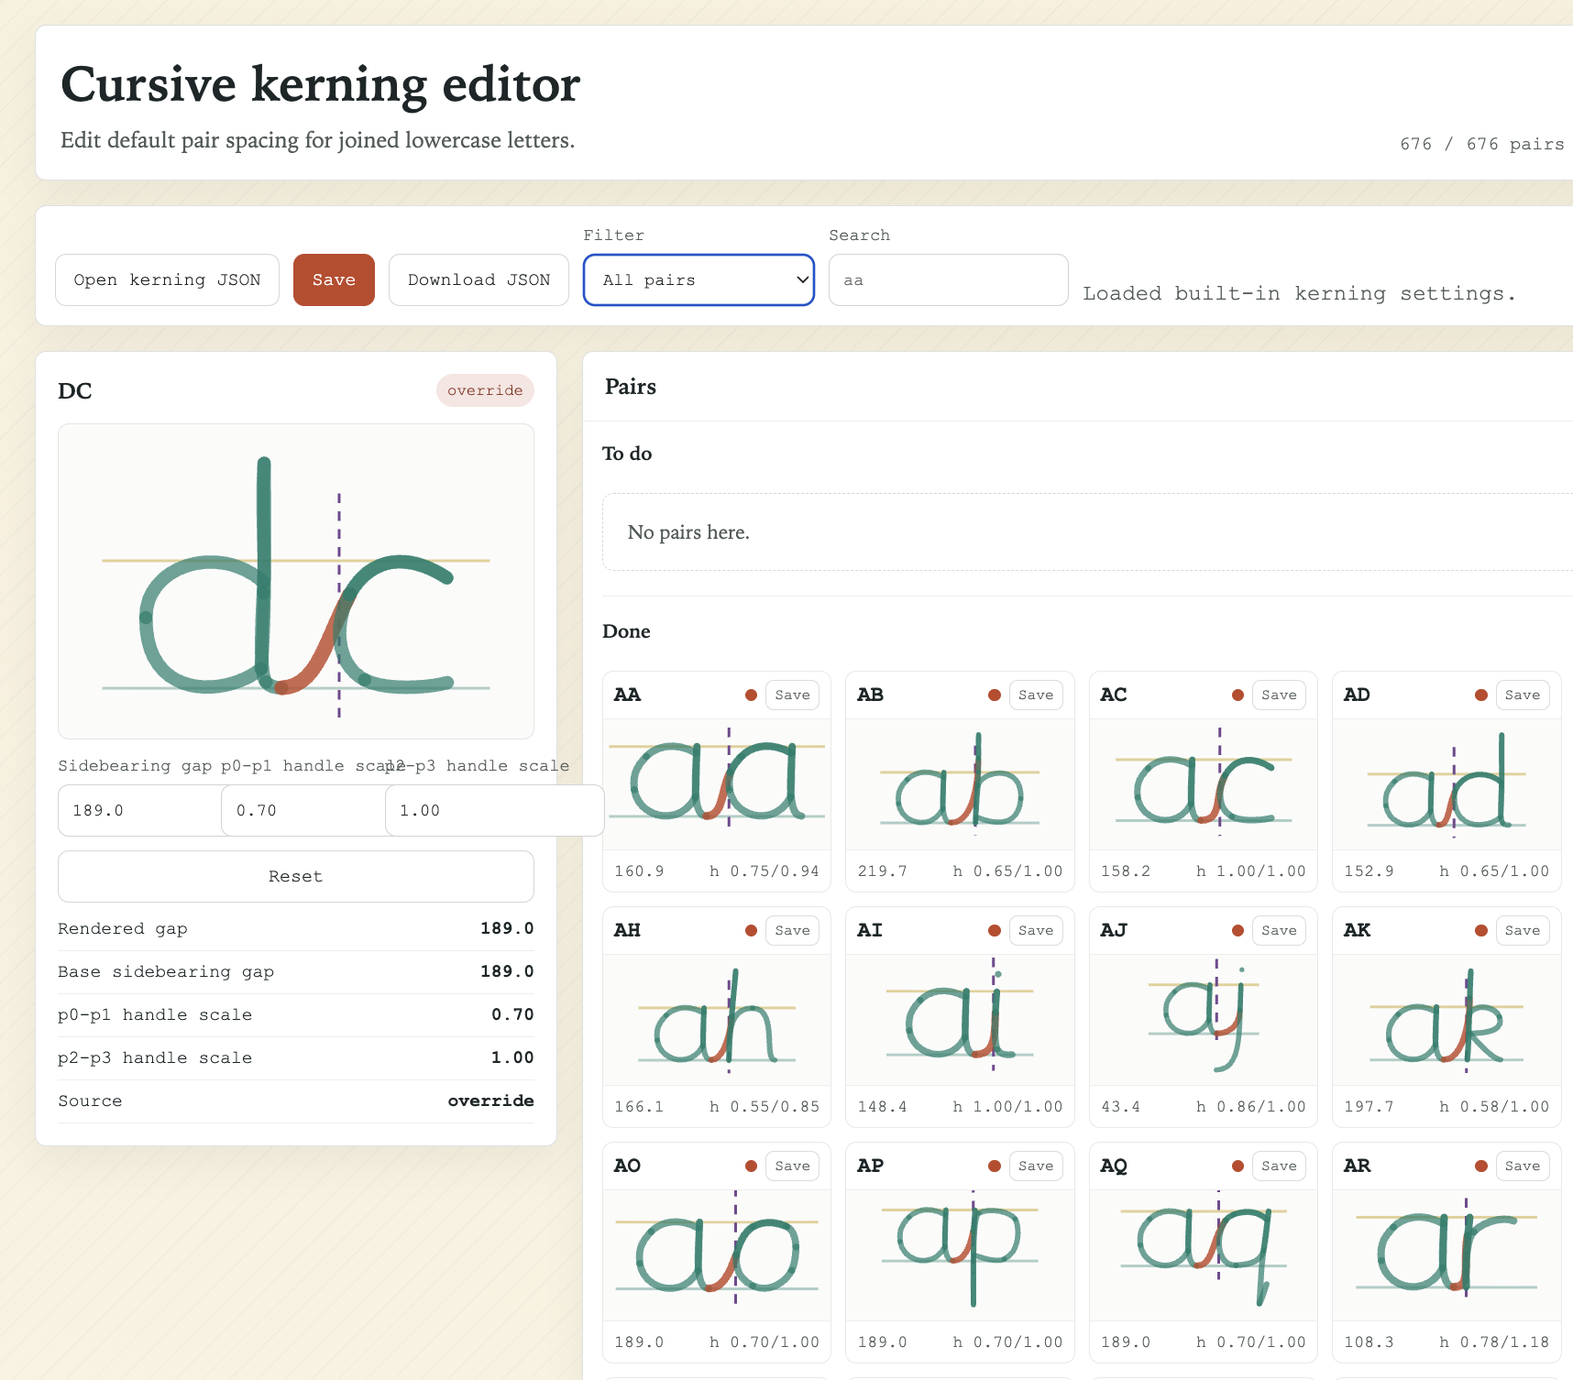Click the red Save button in toolbar
The image size is (1573, 1380).
(334, 280)
